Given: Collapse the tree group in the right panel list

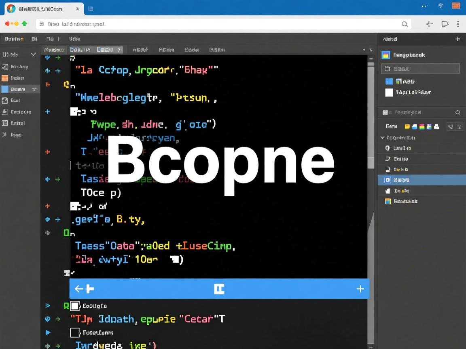Looking at the screenshot, I should coord(383,138).
